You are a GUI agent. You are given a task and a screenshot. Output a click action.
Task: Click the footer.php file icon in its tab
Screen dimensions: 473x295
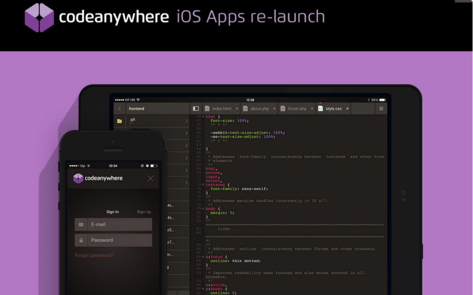click(x=283, y=108)
